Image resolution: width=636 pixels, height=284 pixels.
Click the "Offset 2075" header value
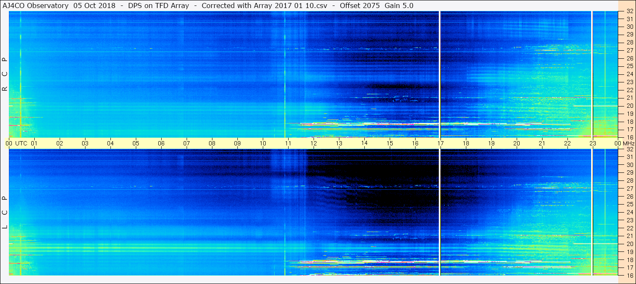click(x=360, y=5)
